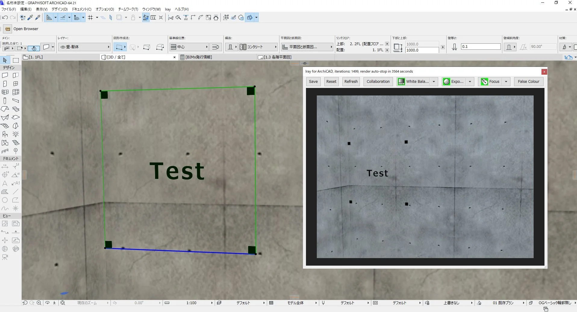Screen dimensions: 577x312
Task: Expand the Focus options arrow
Action: tap(506, 82)
